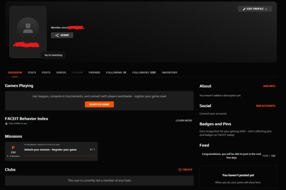Click the Register Game button
The image size is (286, 190).
click(99, 104)
